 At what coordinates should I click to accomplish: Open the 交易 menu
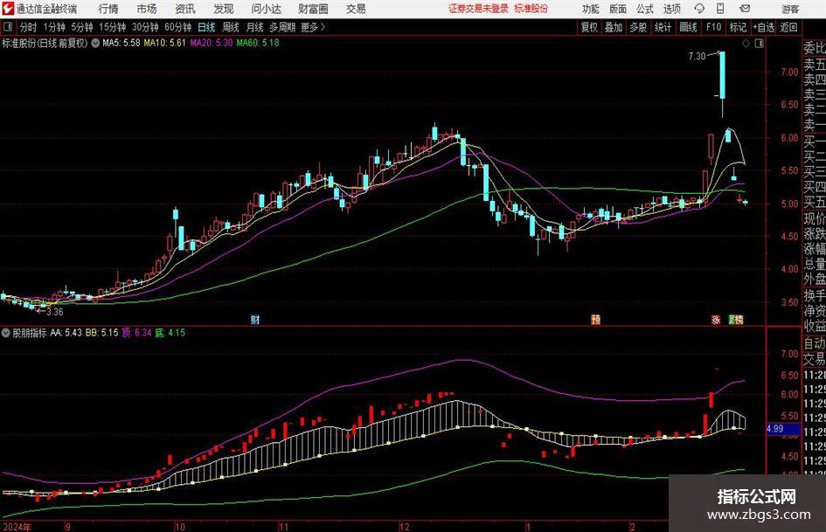[x=356, y=9]
